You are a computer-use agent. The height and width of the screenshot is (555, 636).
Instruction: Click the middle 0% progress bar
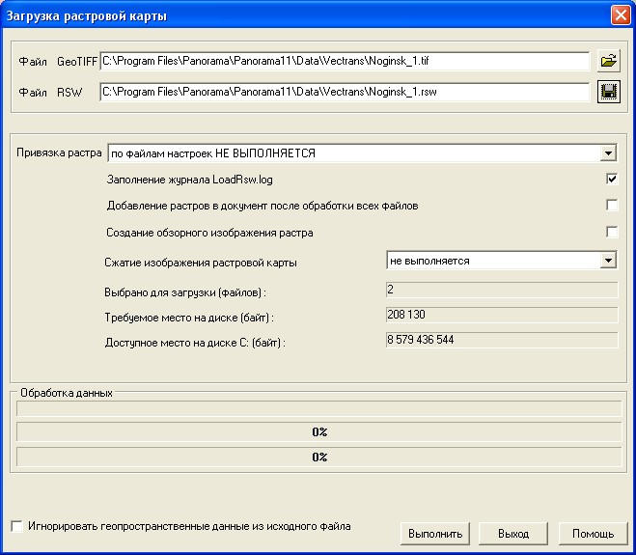coord(318,431)
